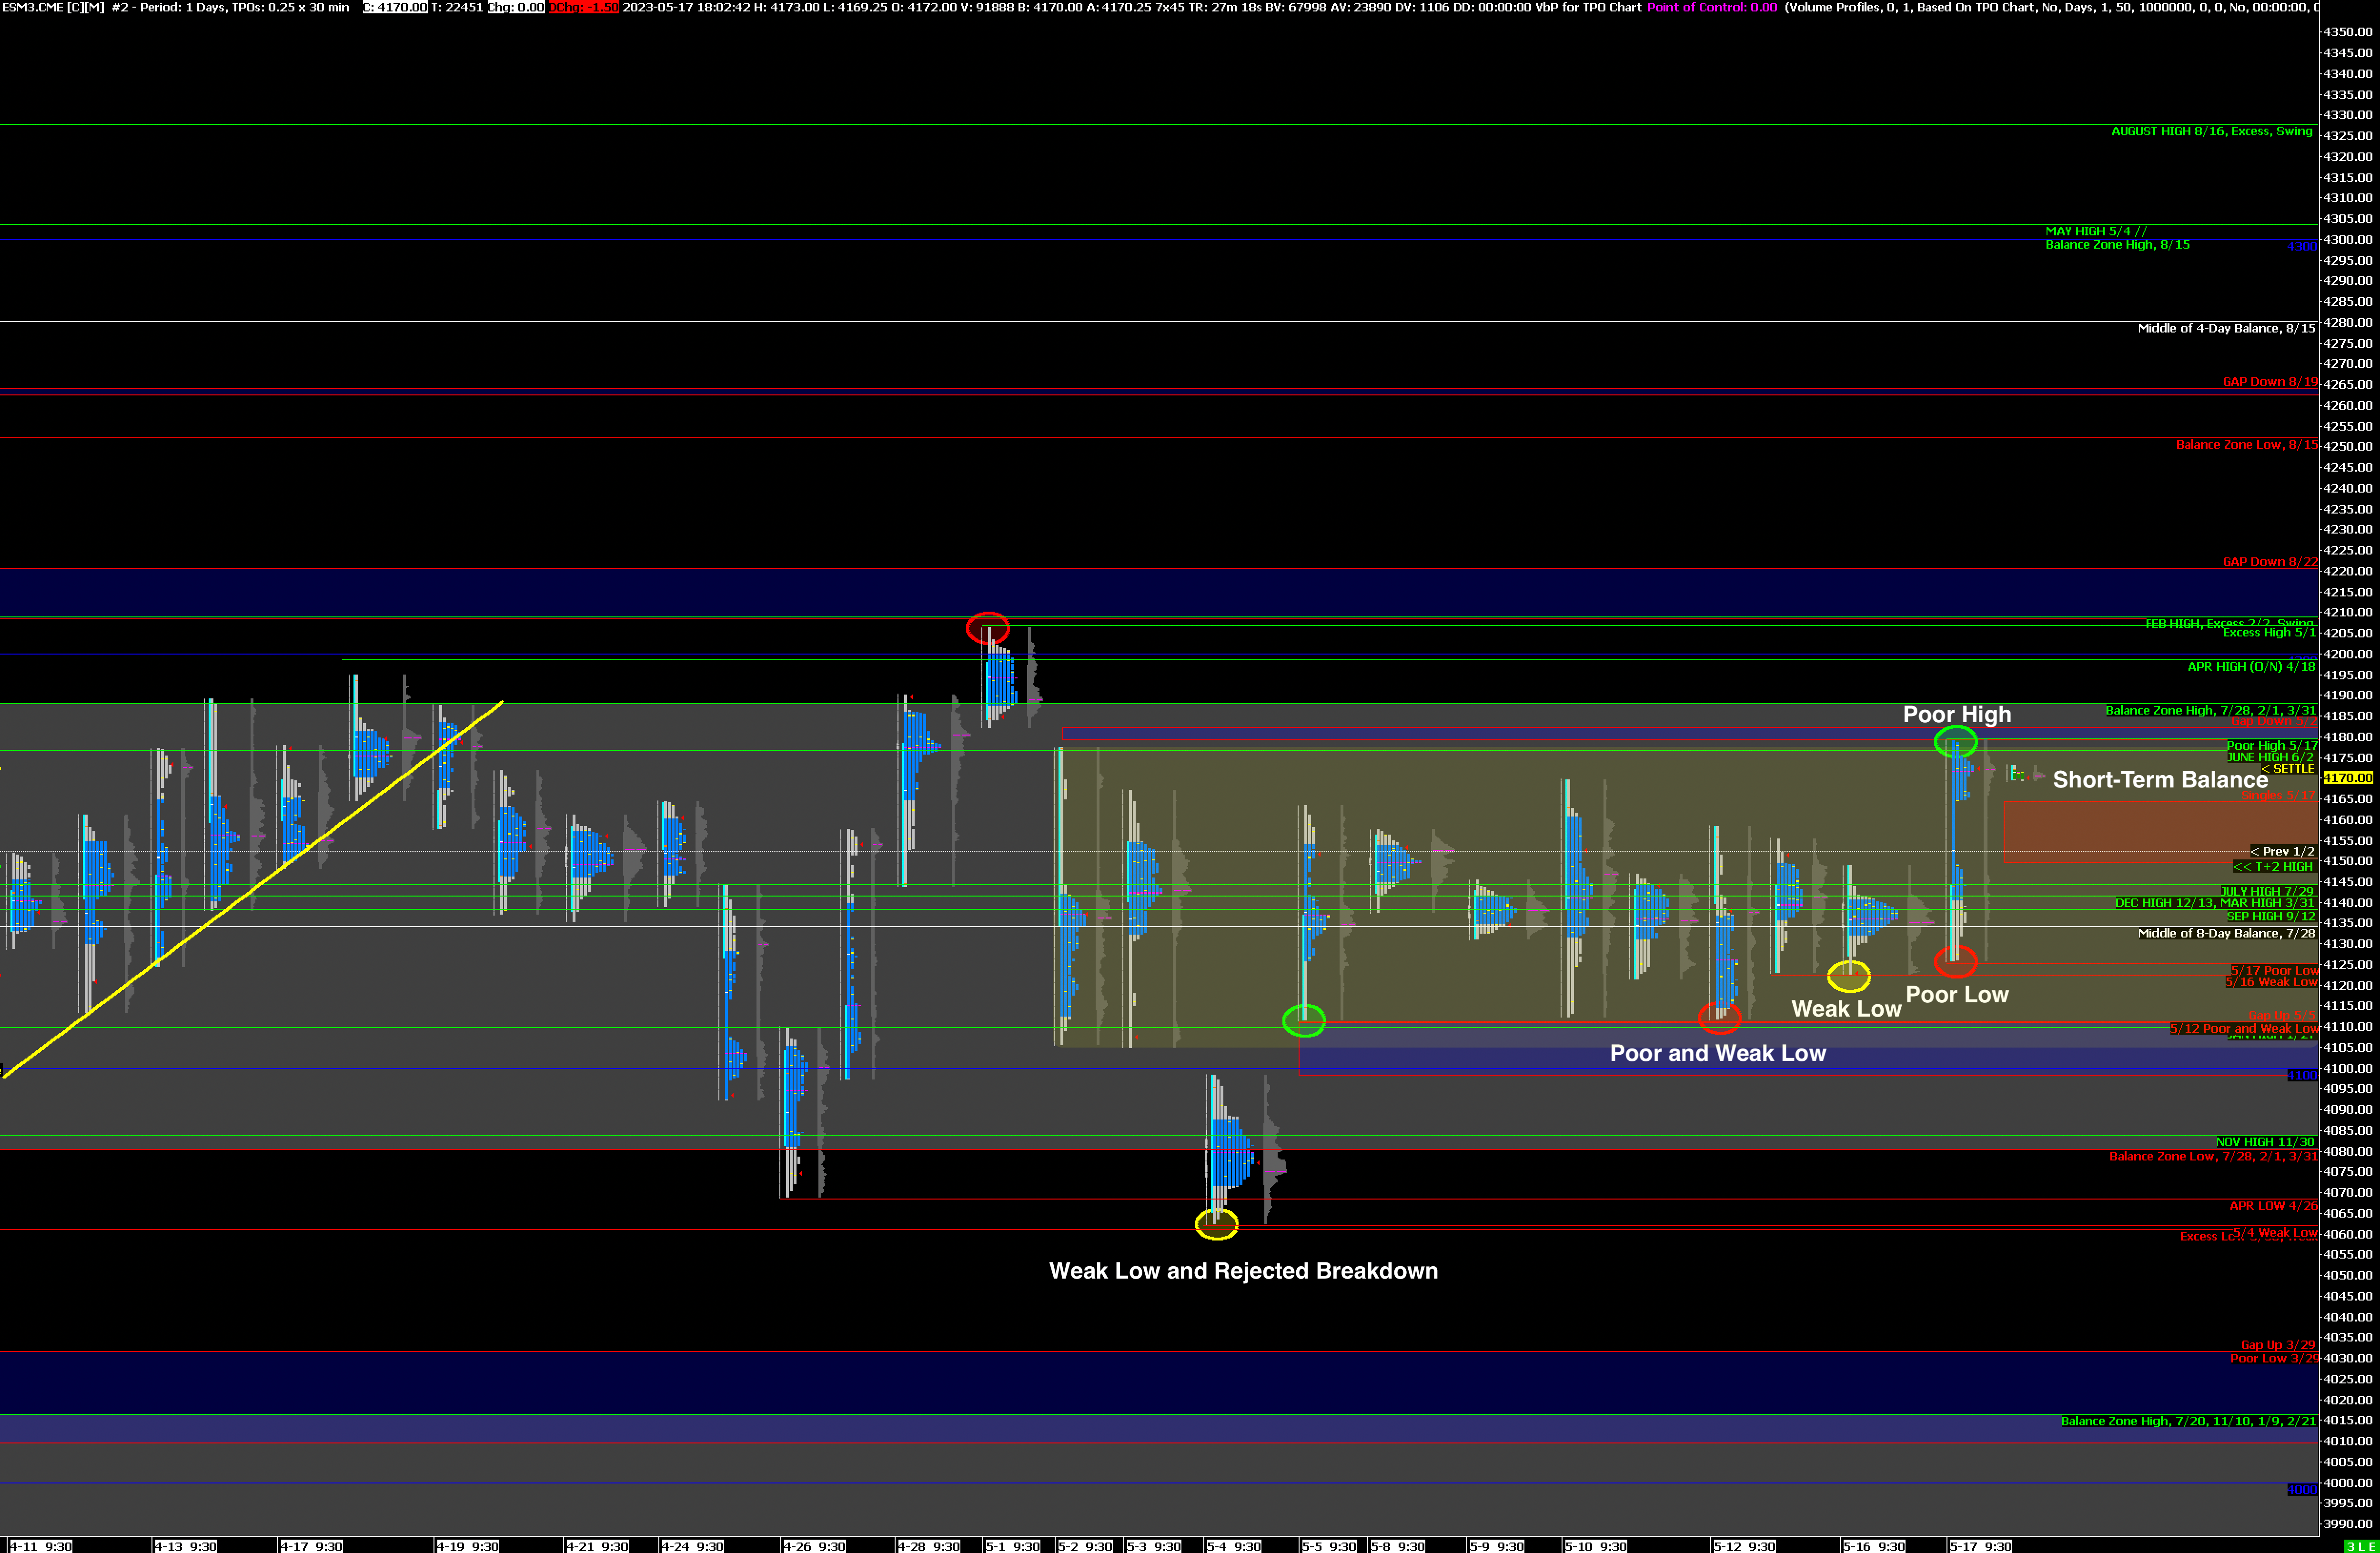
Task: Click the green circle at the 5-5 low
Action: coord(1303,1020)
